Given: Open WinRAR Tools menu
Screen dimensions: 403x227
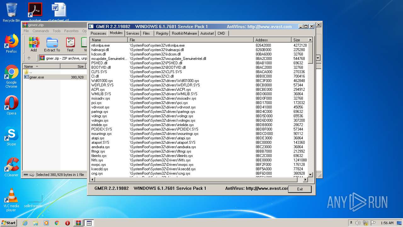Looking at the screenshot, I should 57,31.
